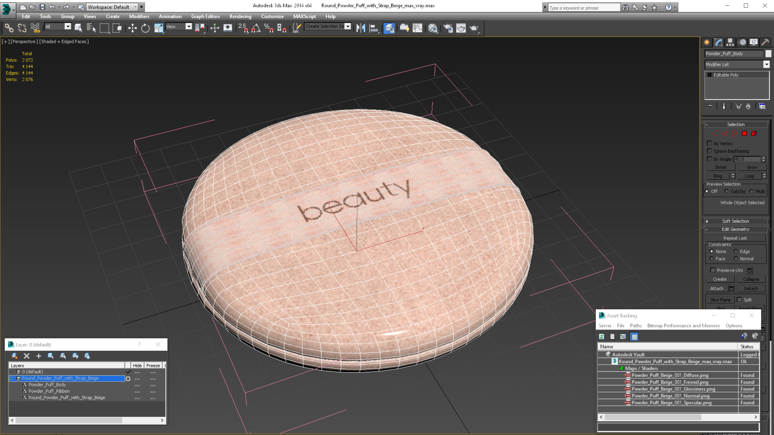774x435 pixels.
Task: Select SubObj preview selection radio
Action: click(726, 191)
